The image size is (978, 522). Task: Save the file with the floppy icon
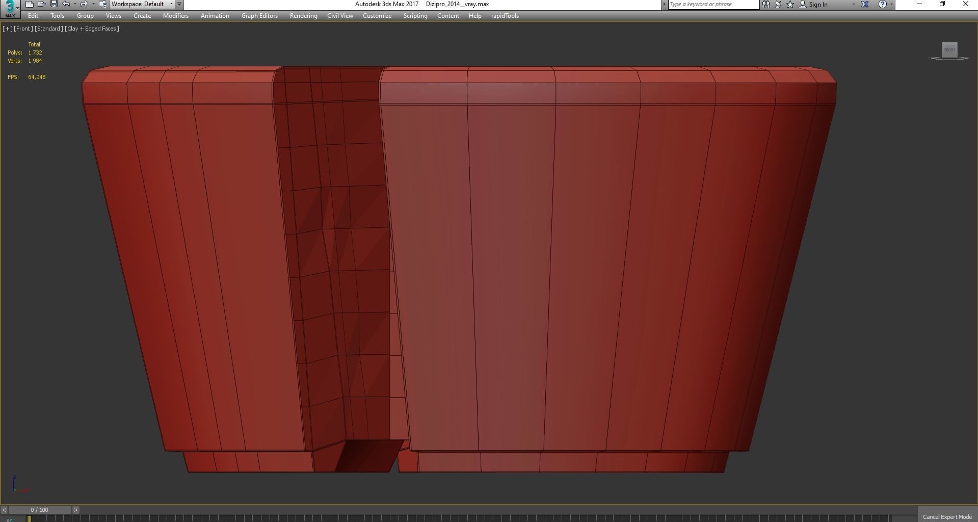click(x=54, y=4)
